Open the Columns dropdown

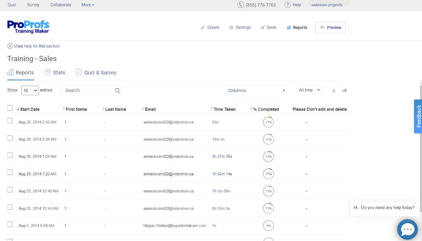256,91
